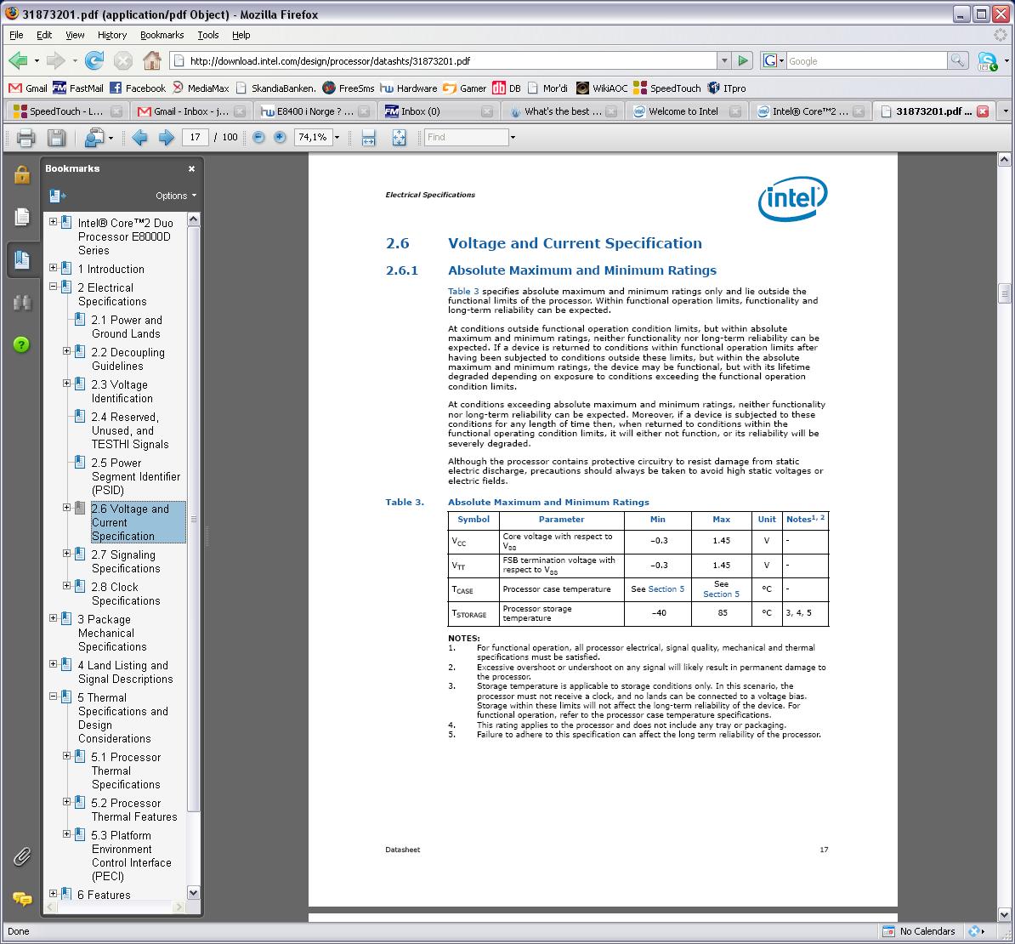Open the Firefox Home page icon

(x=151, y=61)
